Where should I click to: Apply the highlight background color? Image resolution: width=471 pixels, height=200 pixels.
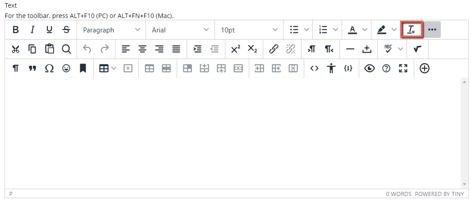pos(382,30)
